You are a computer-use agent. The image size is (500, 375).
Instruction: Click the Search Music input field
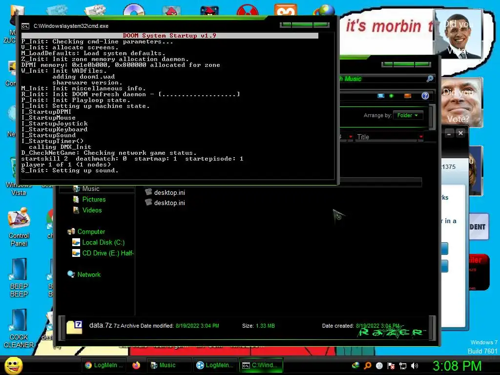coord(382,79)
